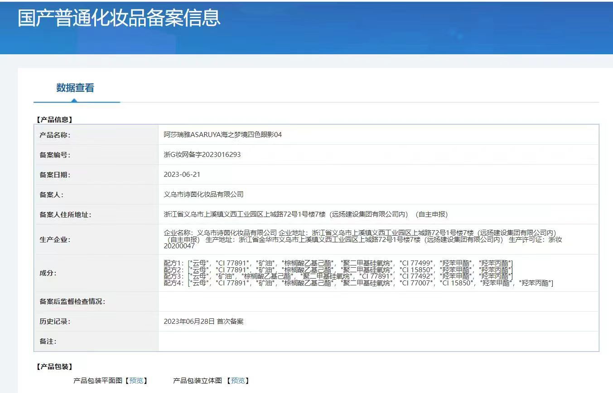Click the 备案人 row label

[51, 194]
